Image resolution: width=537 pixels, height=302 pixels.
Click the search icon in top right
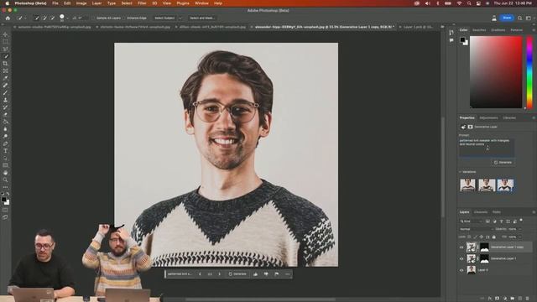pos(520,18)
